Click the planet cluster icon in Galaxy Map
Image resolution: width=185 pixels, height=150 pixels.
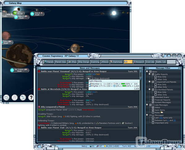point(23,98)
